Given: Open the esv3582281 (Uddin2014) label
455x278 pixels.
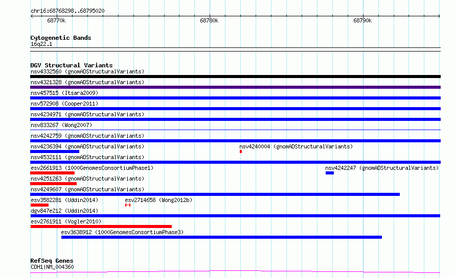Looking at the screenshot, I should click(64, 200).
